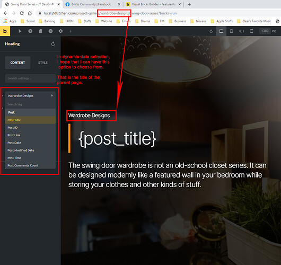
Task: Click the browser reload button
Action: coord(22,13)
